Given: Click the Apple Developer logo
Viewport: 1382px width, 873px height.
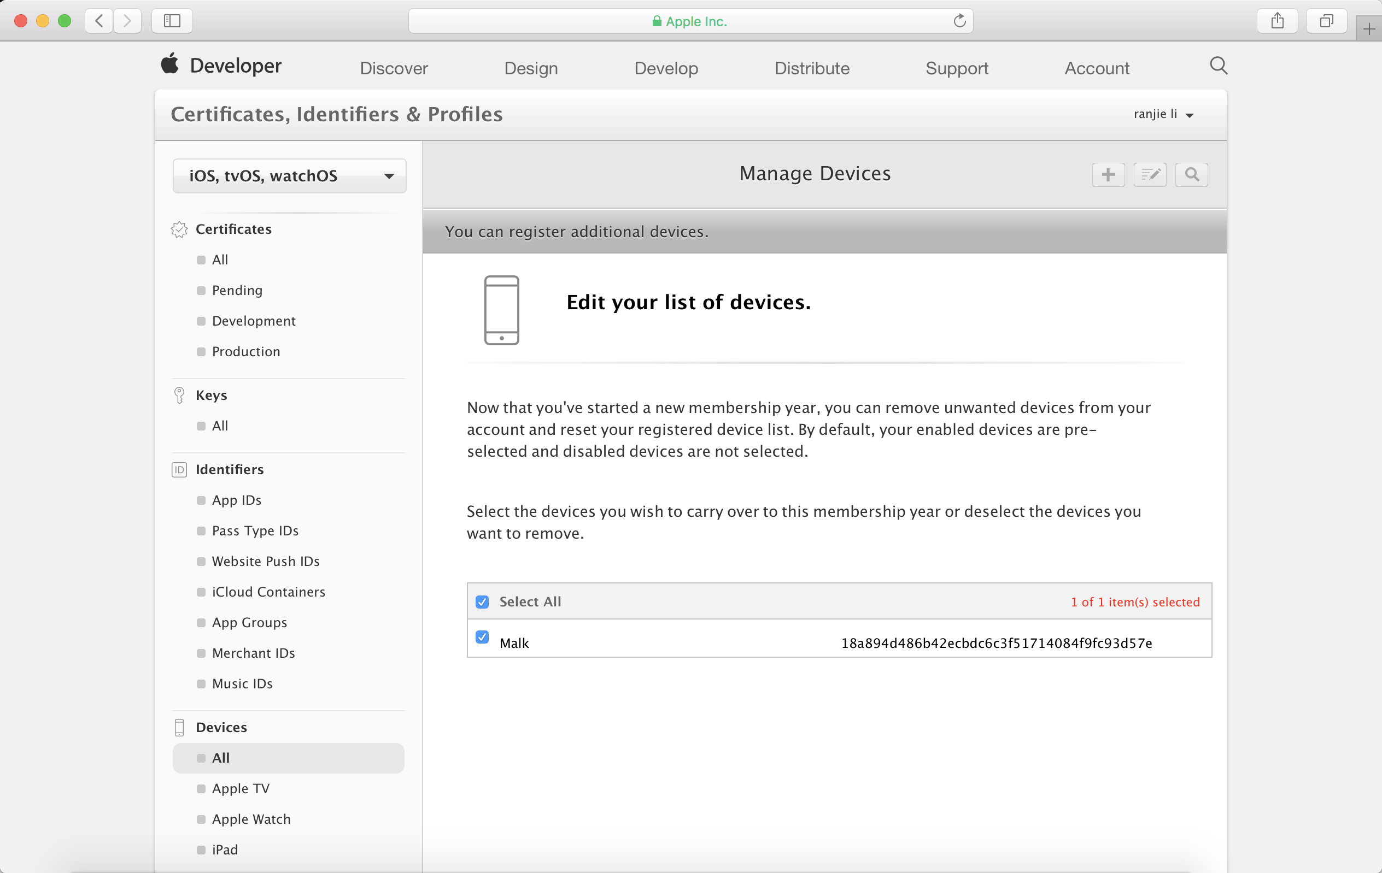Looking at the screenshot, I should [221, 66].
